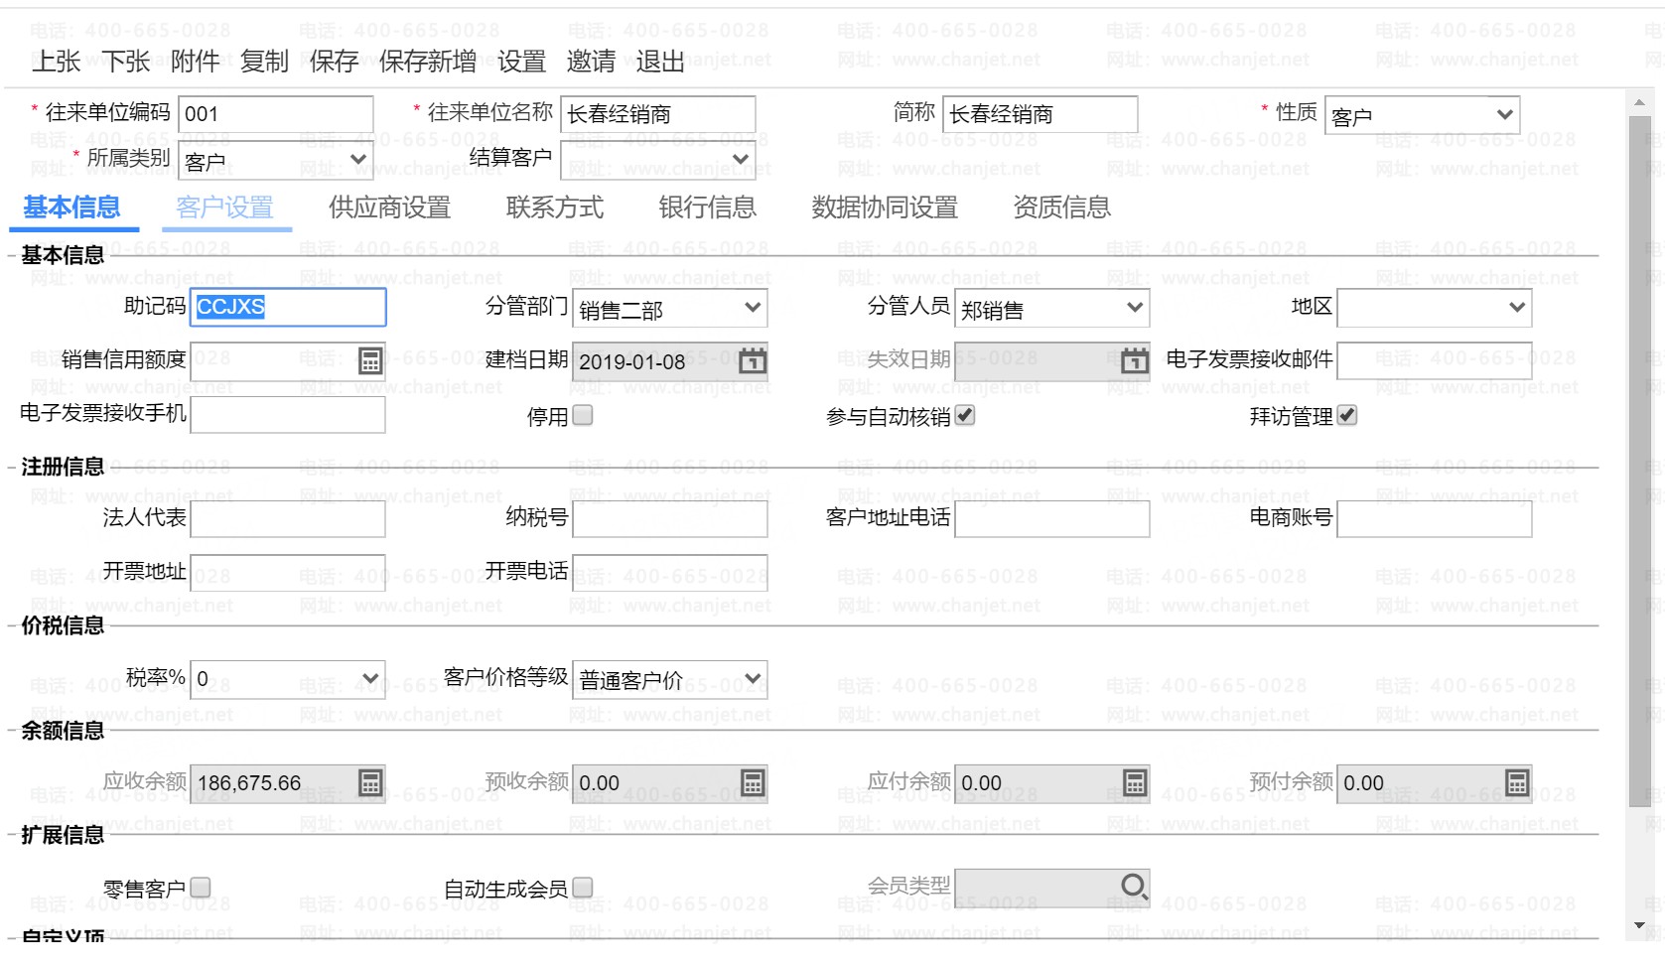
Task: Click 退出 to exit form
Action: click(661, 62)
